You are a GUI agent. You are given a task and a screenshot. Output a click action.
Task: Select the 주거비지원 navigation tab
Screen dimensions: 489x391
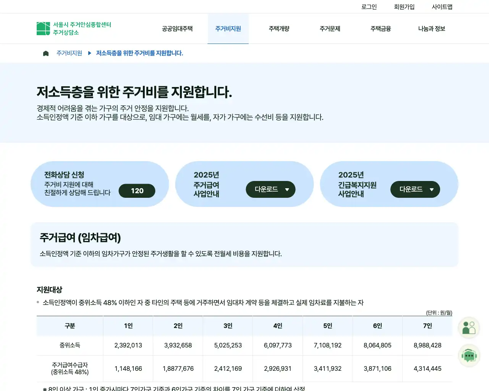(228, 28)
